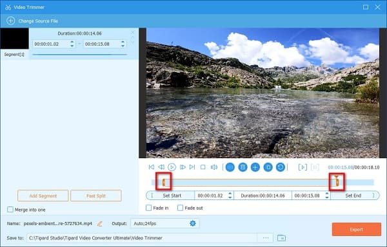Mute the audio using speaker icon

[214, 167]
